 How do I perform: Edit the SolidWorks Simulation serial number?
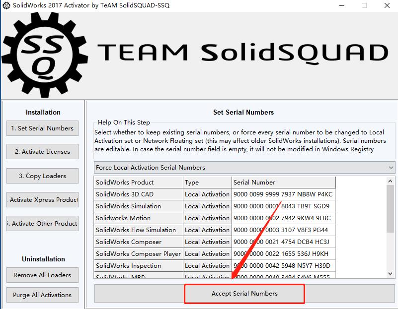click(x=283, y=206)
